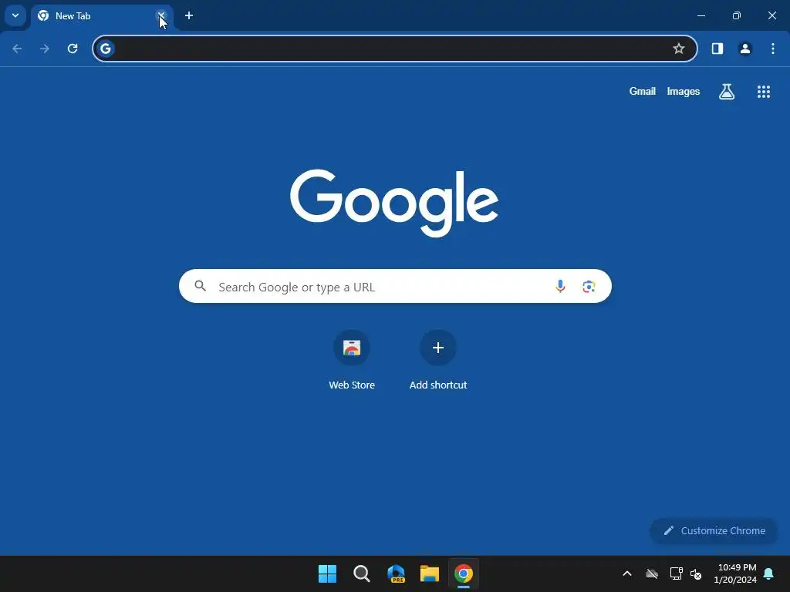Screen dimensions: 790x592
Task: Open File Explorer from the taskbar
Action: click(x=430, y=573)
